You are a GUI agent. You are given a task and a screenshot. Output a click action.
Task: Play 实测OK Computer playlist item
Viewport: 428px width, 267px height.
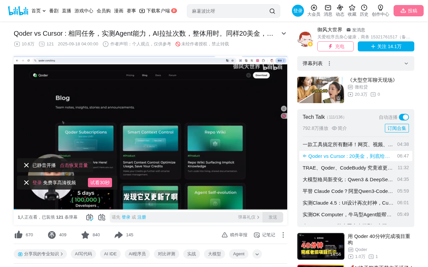(356, 214)
